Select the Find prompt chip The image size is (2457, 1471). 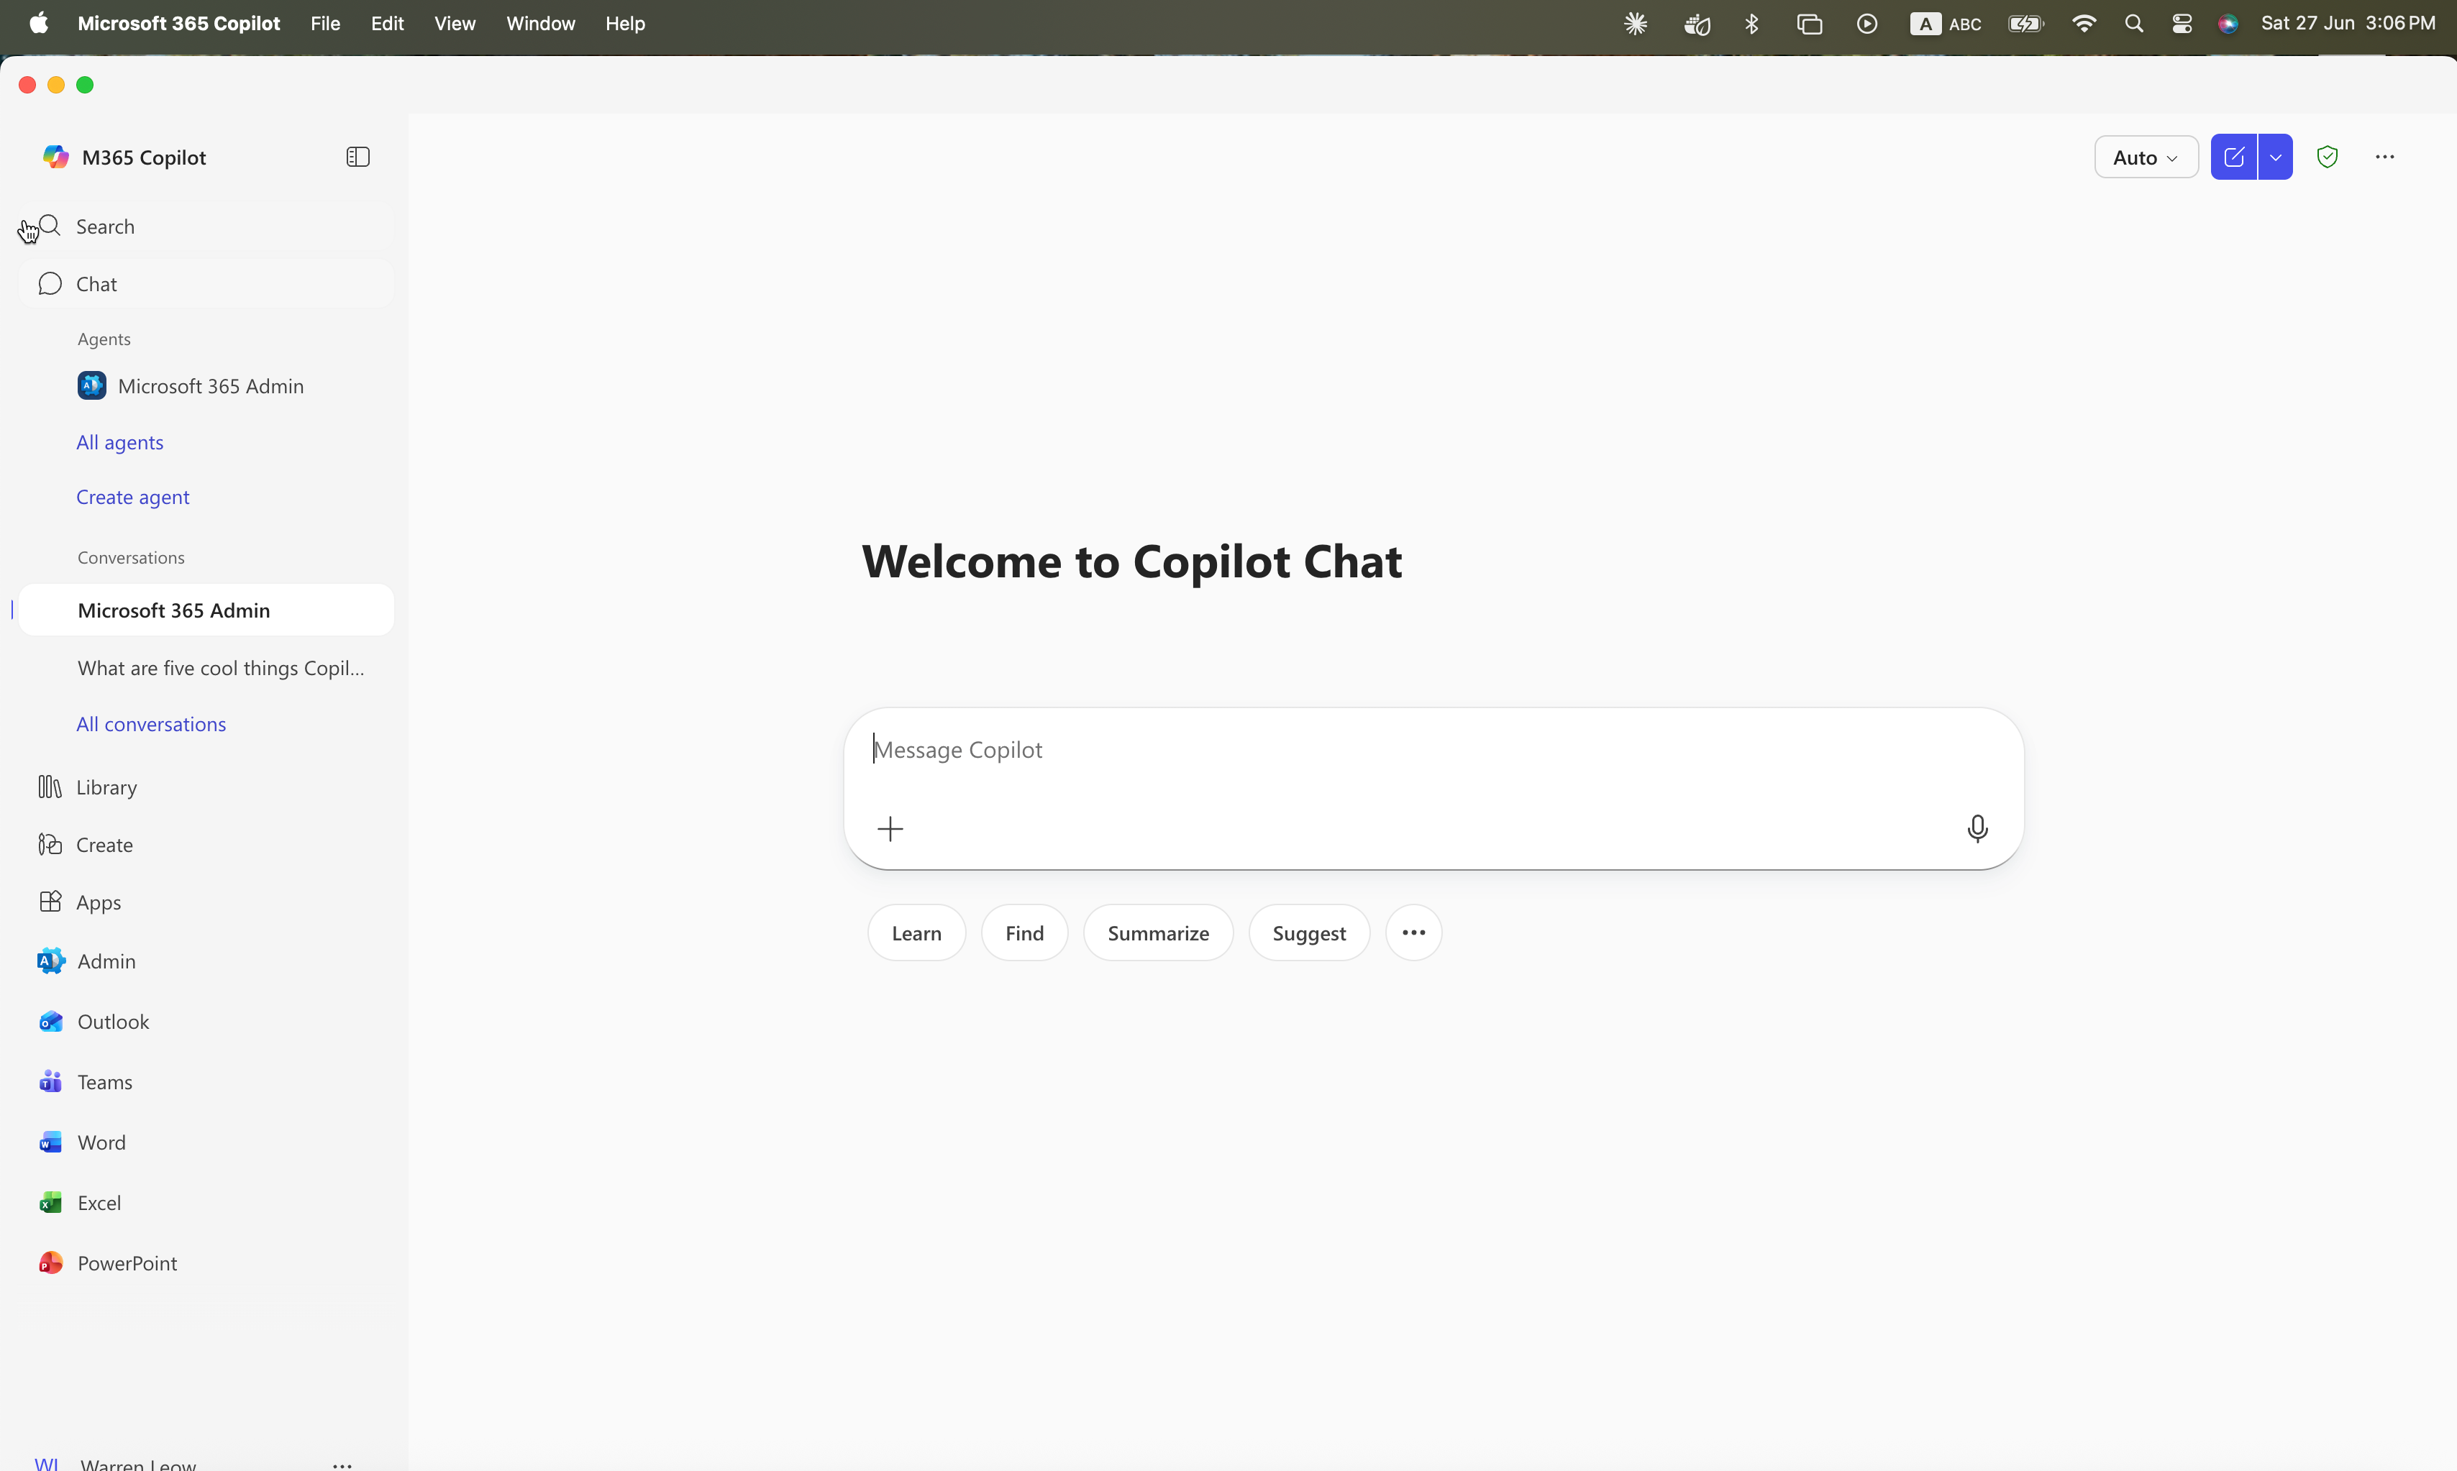[1024, 932]
